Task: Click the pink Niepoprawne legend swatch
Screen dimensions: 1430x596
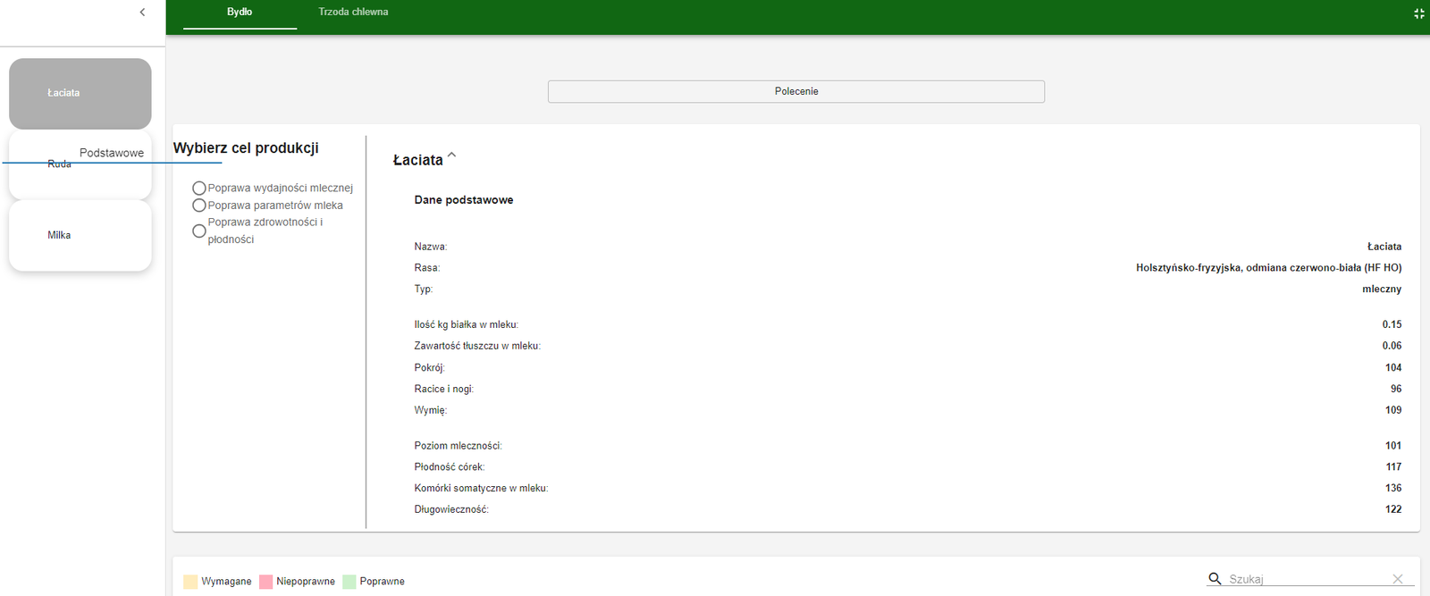Action: tap(265, 582)
